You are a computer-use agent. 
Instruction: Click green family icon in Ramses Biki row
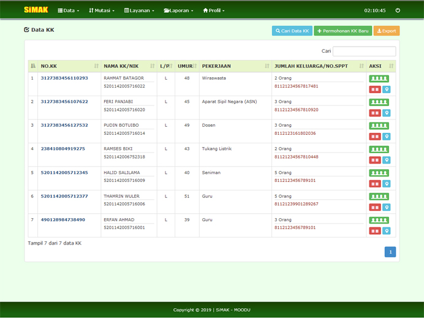379,149
